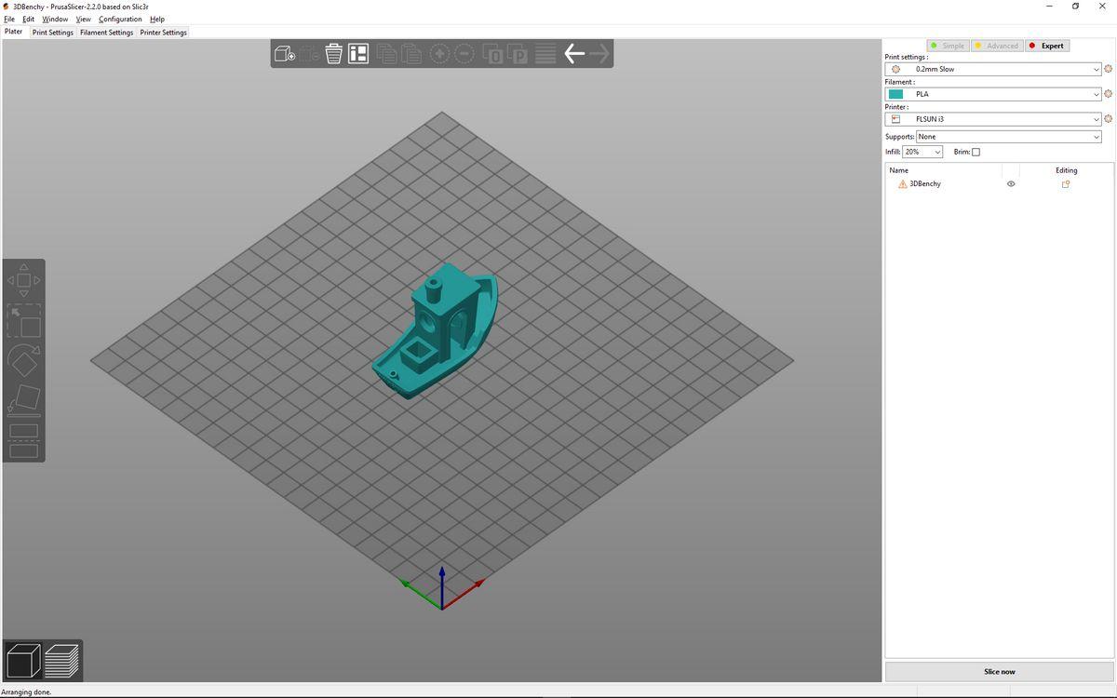
Task: Open the Supports dropdown
Action: click(x=1009, y=137)
